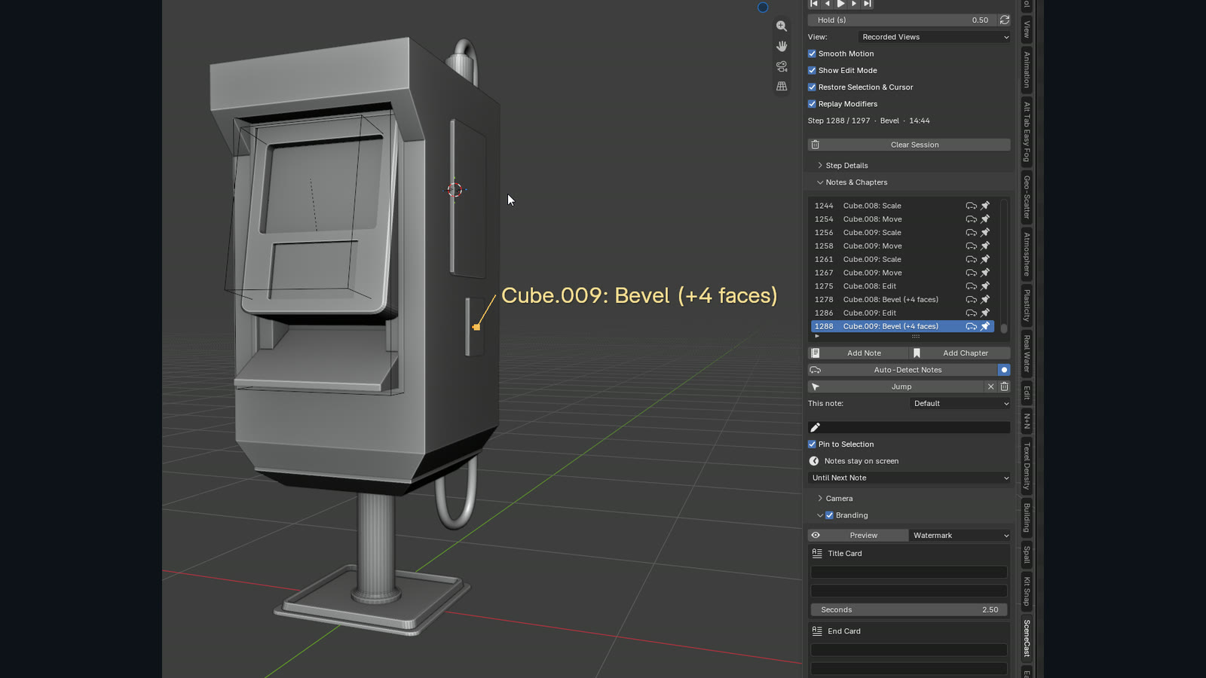Click the note bubble icon on row 1278
The width and height of the screenshot is (1206, 678).
click(x=971, y=300)
